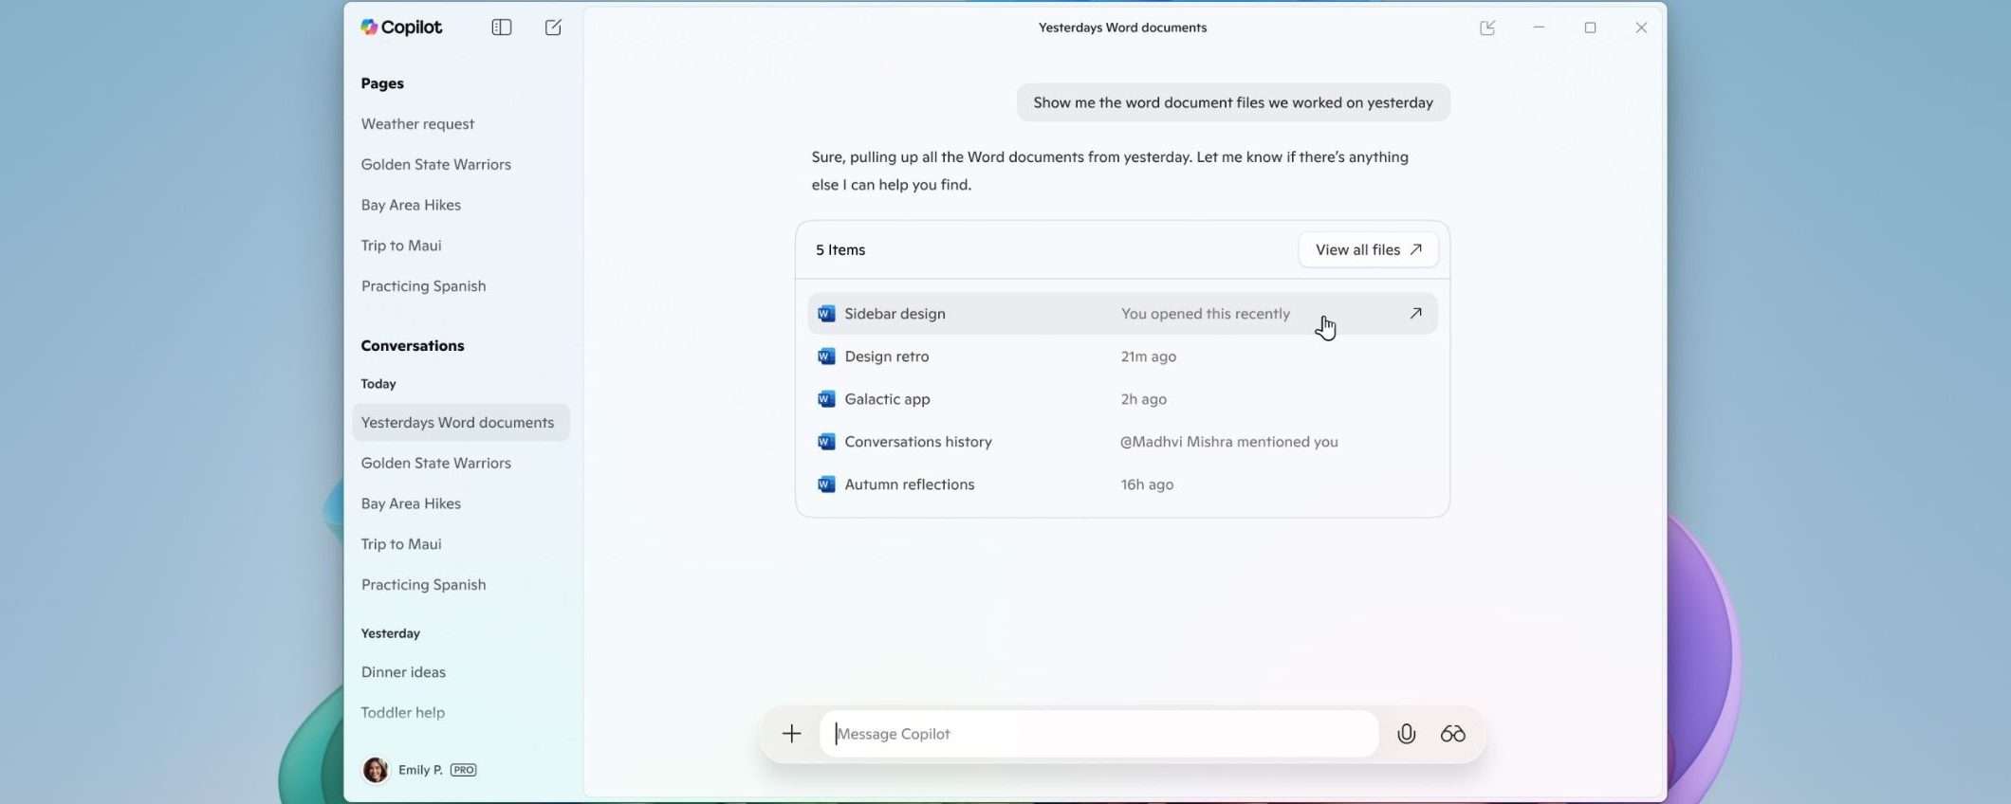Open Sidebar design using its arrow icon
This screenshot has width=2011, height=804.
point(1415,313)
